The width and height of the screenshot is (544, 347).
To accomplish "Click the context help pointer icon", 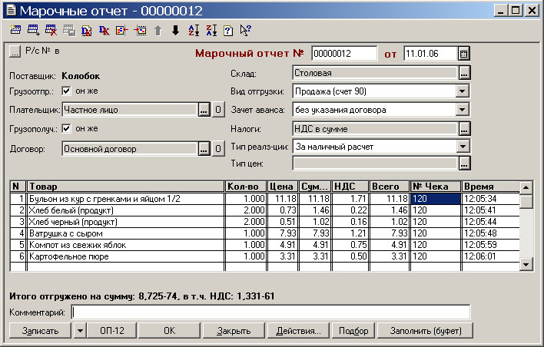I will pos(245,31).
